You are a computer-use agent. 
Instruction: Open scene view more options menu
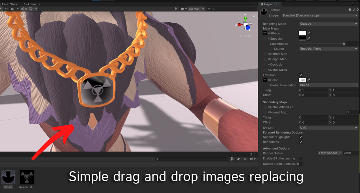pos(255,4)
